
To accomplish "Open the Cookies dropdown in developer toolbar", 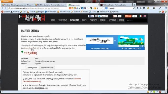I will 15,12.
